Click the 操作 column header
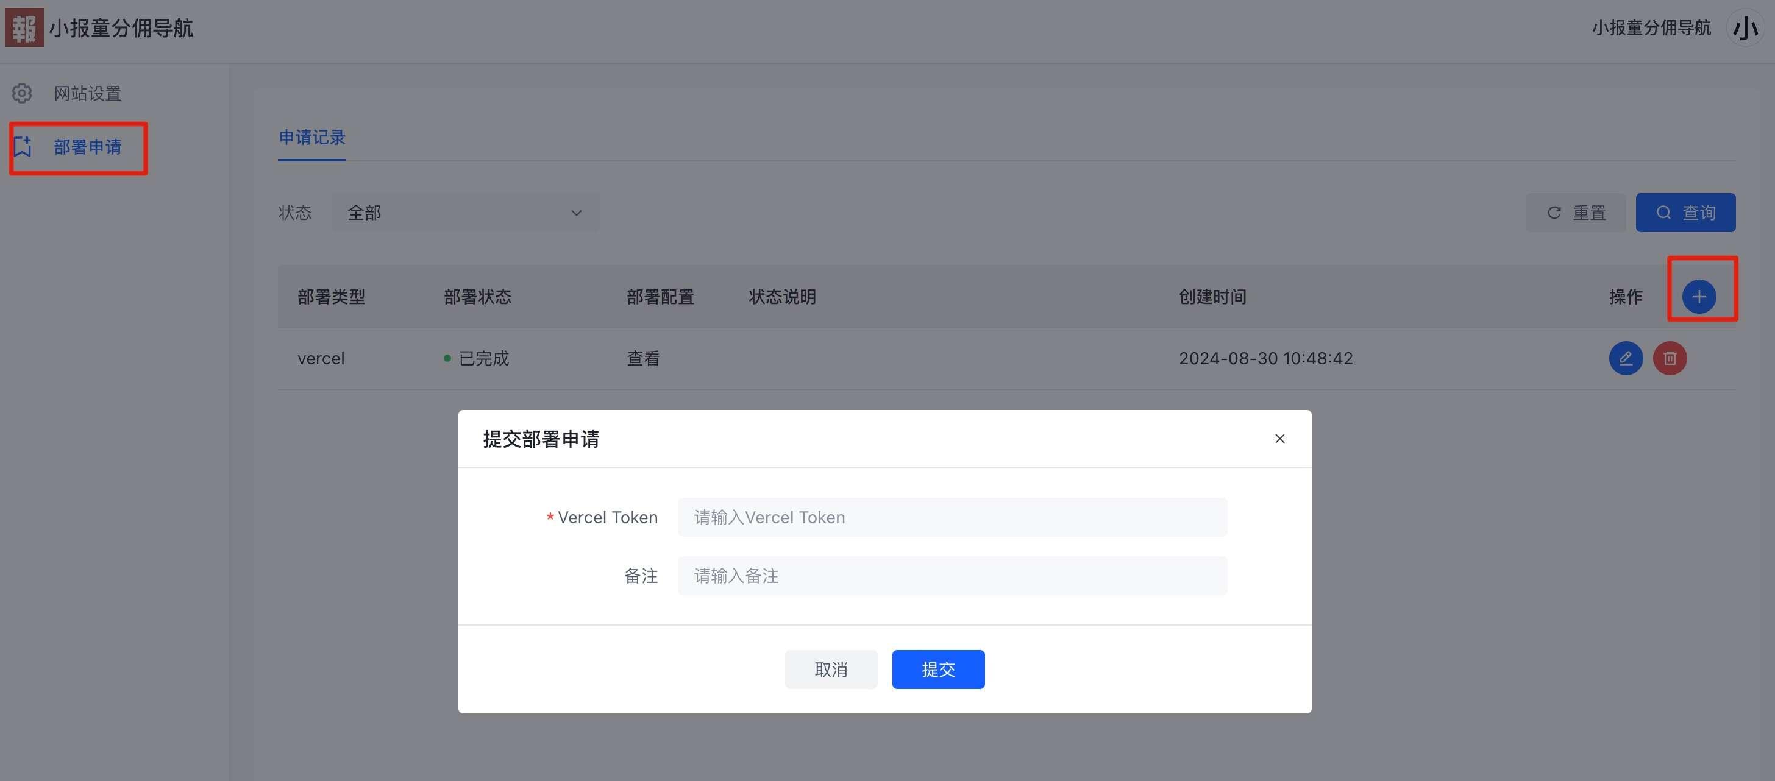The height and width of the screenshot is (781, 1775). point(1626,297)
